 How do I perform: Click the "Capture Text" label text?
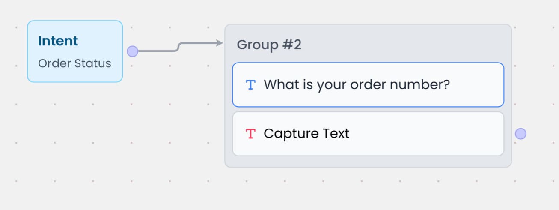pos(306,134)
